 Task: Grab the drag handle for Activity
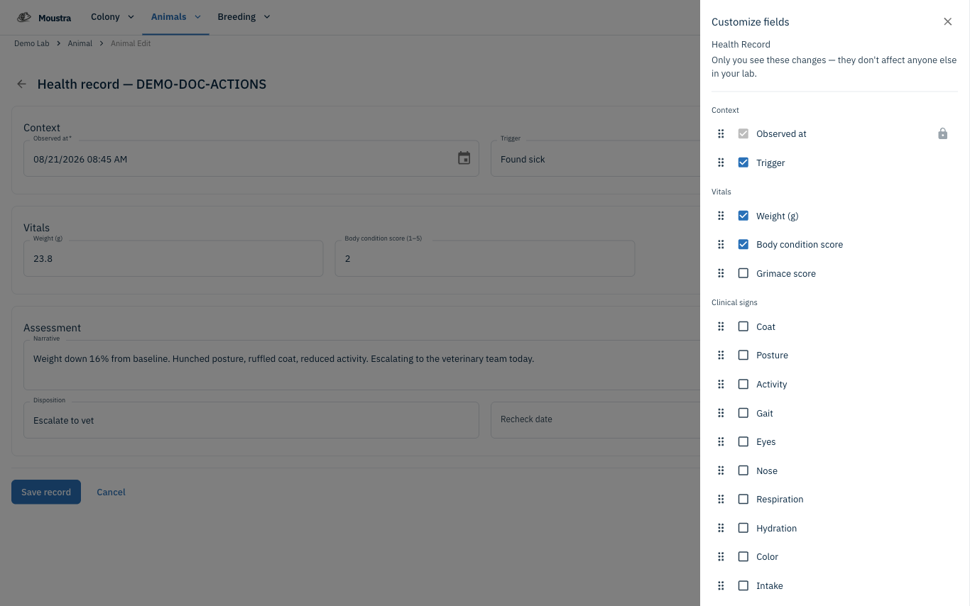tap(721, 384)
